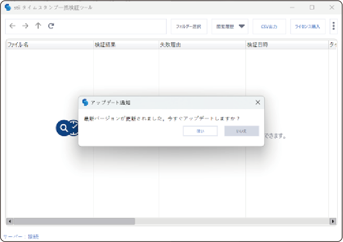Open ライセンス購入 link button

click(x=308, y=26)
